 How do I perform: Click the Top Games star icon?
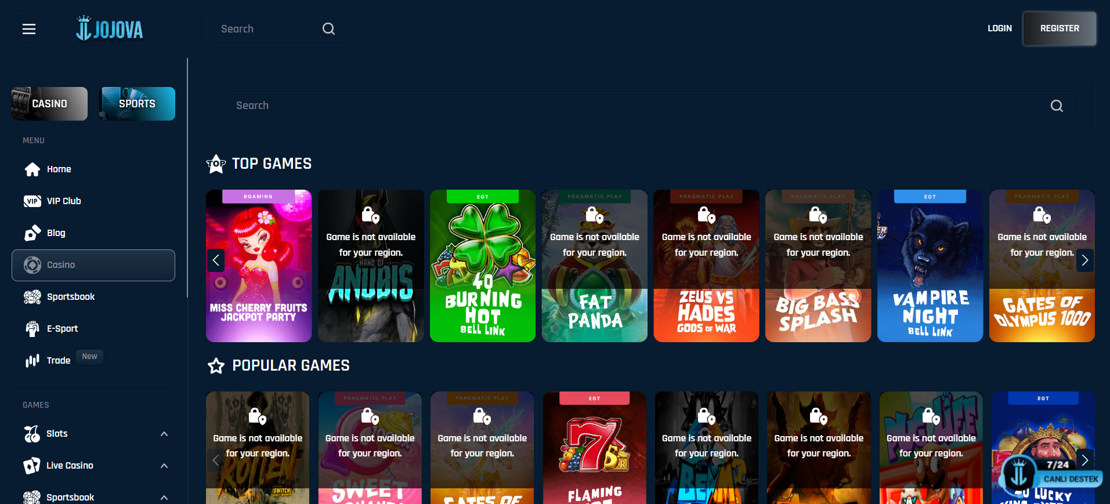(x=216, y=164)
